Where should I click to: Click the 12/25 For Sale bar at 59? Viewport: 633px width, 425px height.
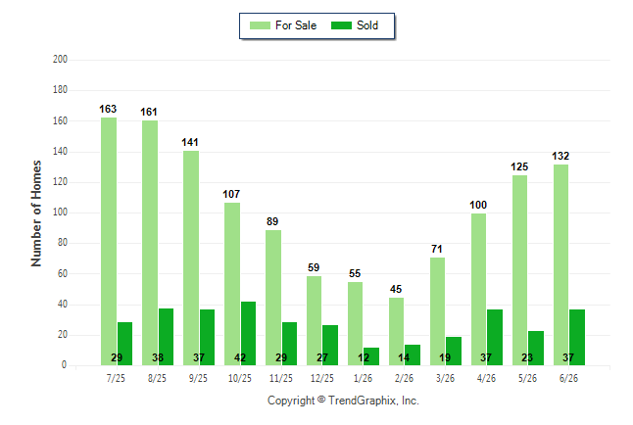click(x=315, y=321)
